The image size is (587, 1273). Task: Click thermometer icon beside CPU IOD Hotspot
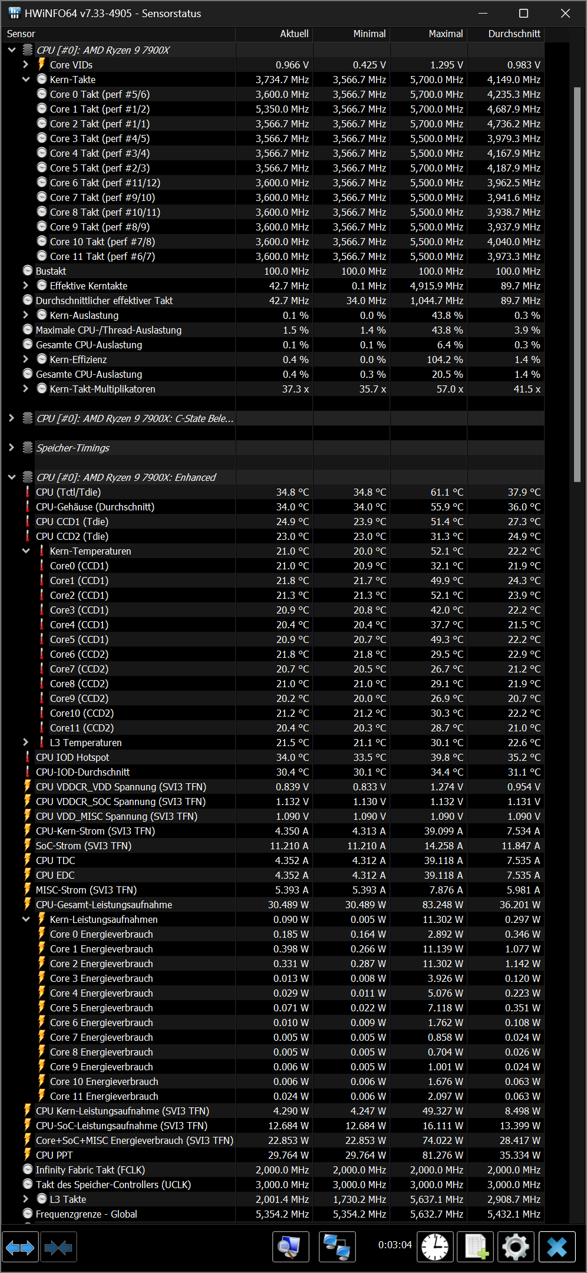[x=28, y=757]
